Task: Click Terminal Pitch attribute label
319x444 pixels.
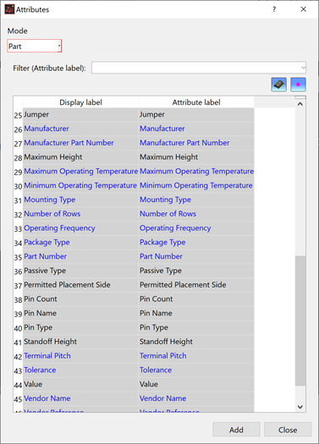Action: click(196, 356)
